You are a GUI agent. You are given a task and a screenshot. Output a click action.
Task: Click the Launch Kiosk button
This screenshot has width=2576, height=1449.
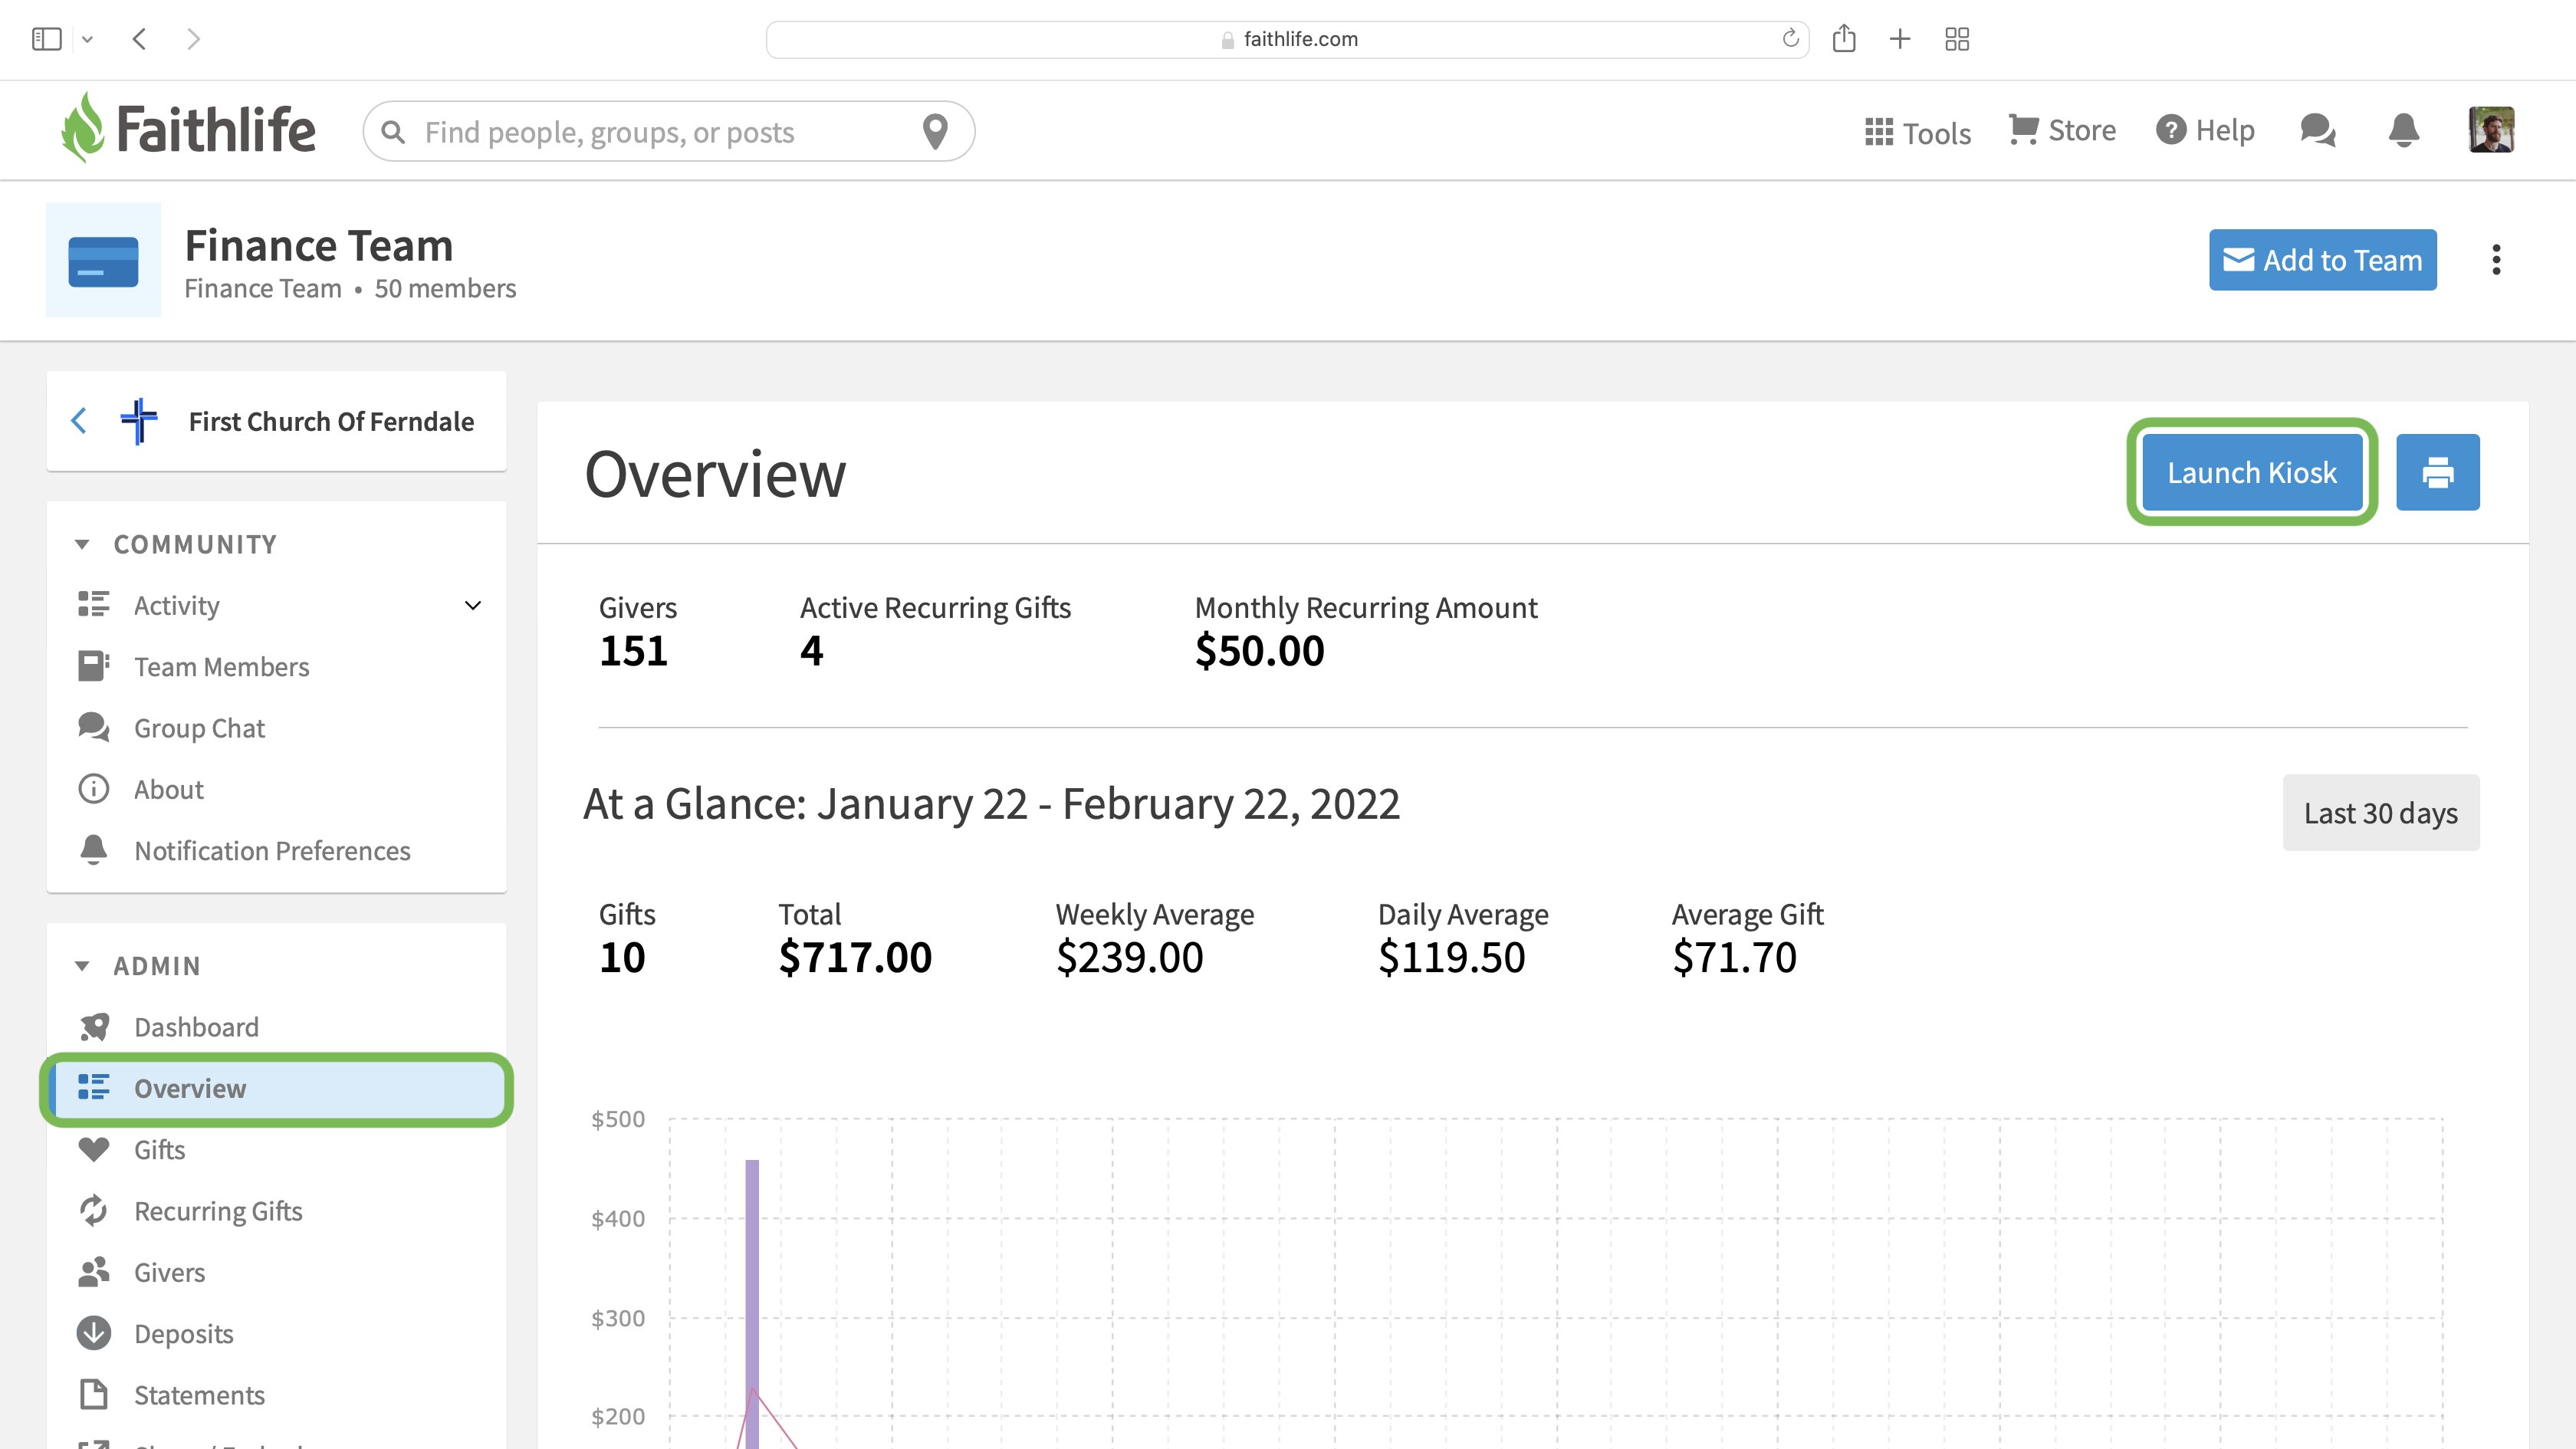(x=2252, y=472)
